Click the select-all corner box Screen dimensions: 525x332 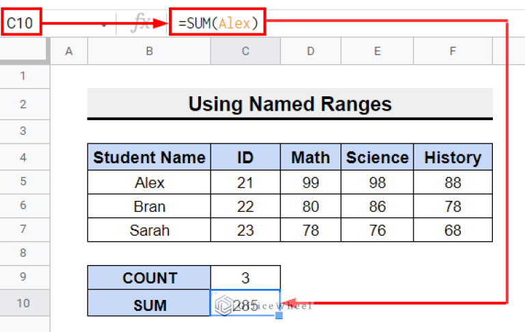coord(25,51)
